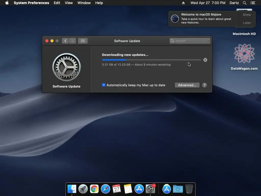Open the Trash in the Dock
The image size is (261, 196).
point(189,189)
